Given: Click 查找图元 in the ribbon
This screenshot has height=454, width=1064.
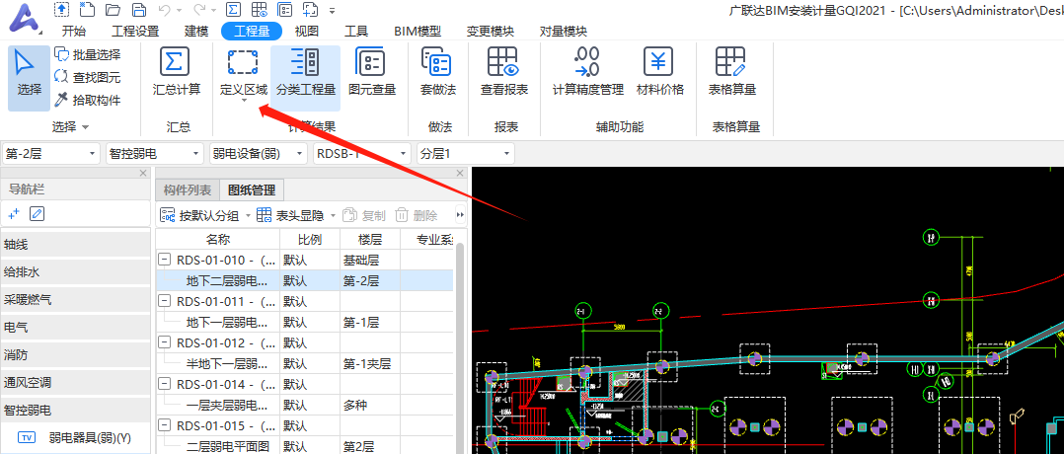Looking at the screenshot, I should 88,77.
